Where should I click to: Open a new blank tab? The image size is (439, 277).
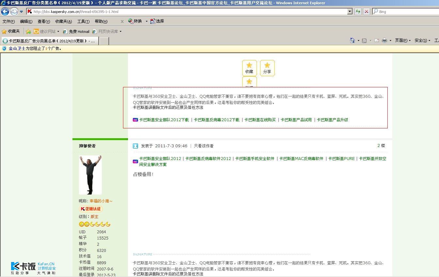pyautogui.click(x=104, y=41)
